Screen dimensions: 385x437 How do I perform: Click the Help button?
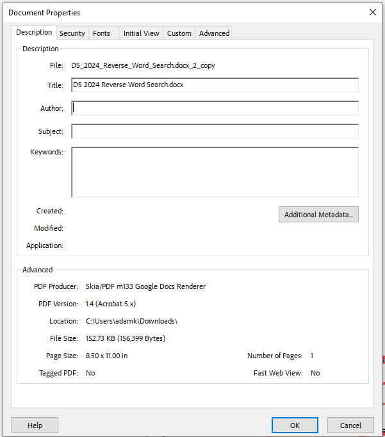35,425
